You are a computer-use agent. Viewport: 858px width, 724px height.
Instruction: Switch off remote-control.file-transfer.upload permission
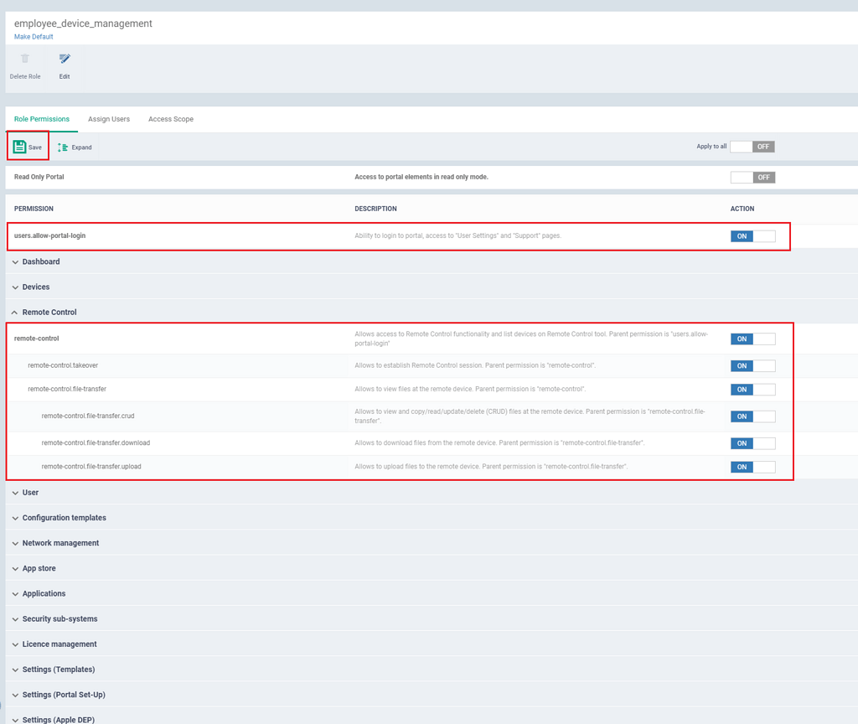[752, 467]
